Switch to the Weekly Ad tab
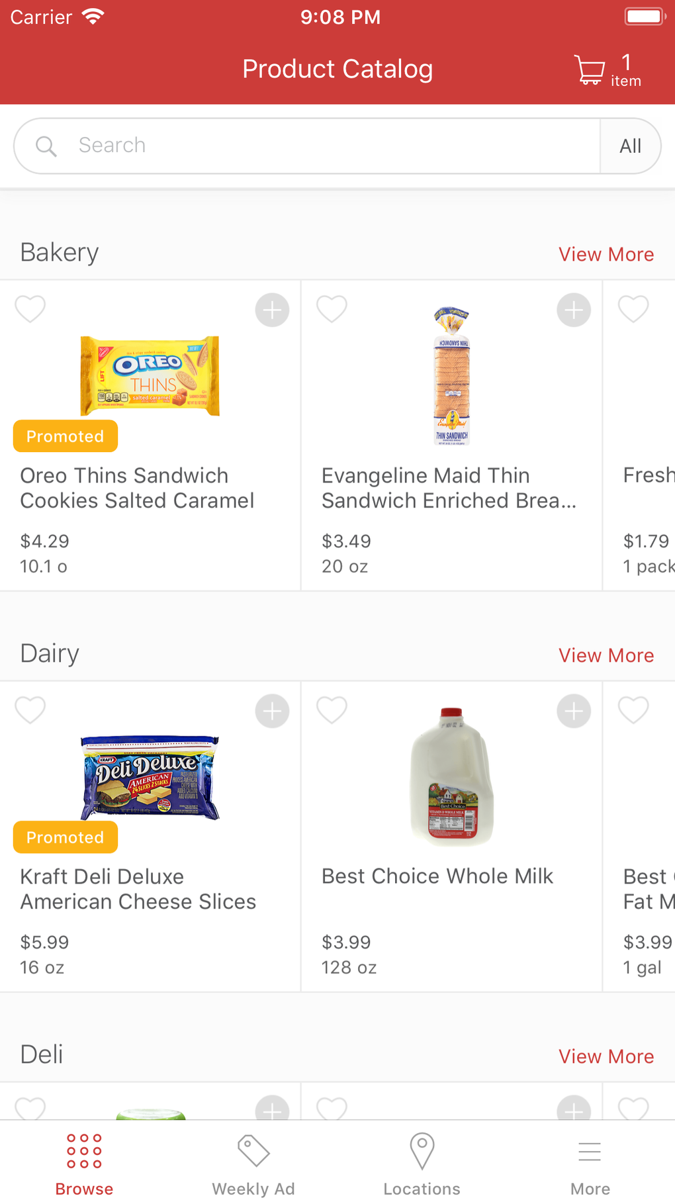 tap(253, 1163)
